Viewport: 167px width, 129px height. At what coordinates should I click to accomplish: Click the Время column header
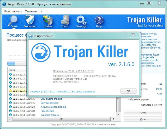point(12,70)
